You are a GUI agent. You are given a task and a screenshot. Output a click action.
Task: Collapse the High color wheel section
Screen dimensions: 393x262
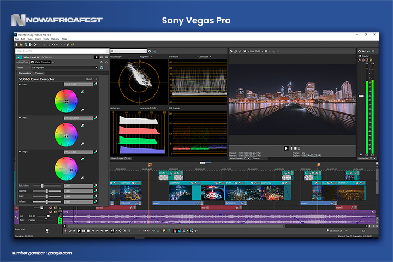point(20,152)
